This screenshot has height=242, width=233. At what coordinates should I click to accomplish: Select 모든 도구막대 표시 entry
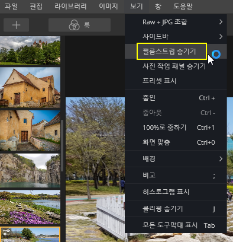pyautogui.click(x=176, y=225)
